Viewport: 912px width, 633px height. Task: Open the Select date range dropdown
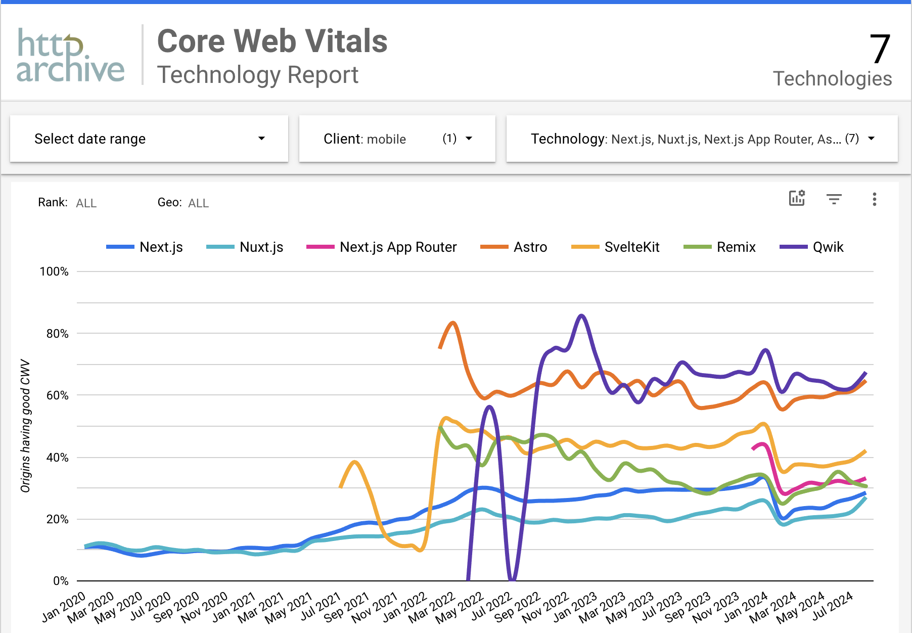(x=149, y=139)
